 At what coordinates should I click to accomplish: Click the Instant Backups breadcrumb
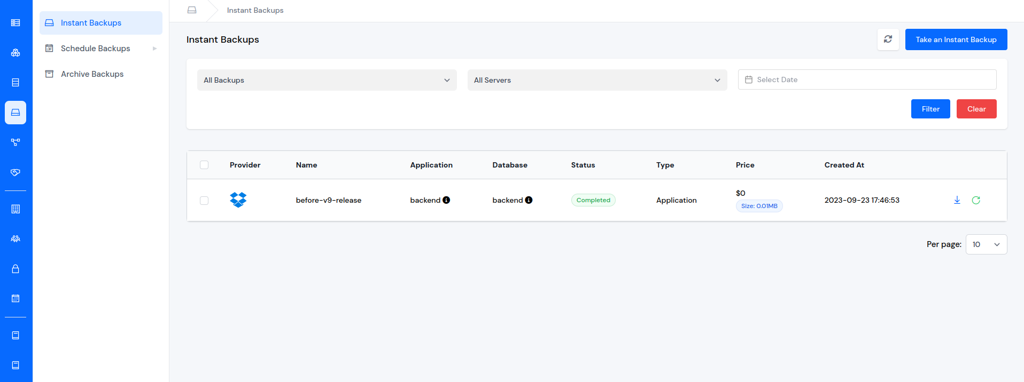[x=255, y=10]
